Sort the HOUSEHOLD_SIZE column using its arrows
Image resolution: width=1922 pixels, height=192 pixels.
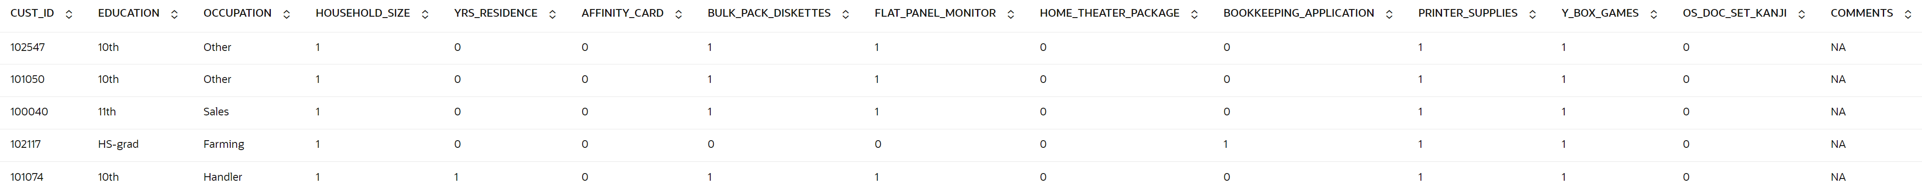tap(425, 14)
